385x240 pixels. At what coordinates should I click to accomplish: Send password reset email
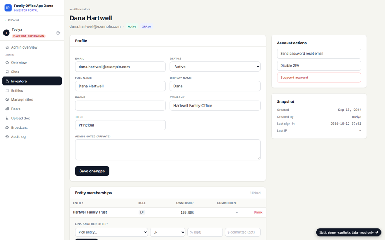coord(319,54)
